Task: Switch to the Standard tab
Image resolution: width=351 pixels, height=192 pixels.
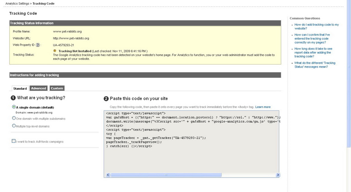Action: (x=20, y=88)
